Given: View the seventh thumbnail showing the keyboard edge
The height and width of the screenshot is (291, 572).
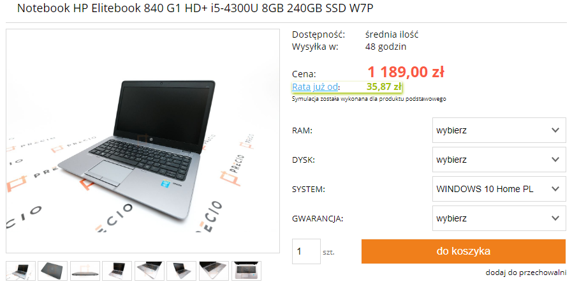Looking at the screenshot, I should coord(214,271).
